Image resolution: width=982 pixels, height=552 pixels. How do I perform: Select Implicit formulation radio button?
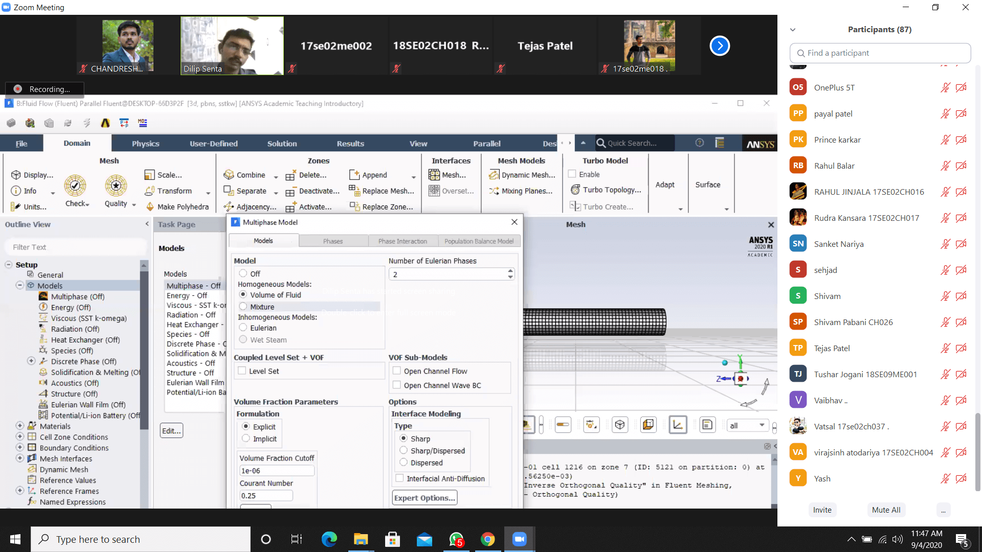246,439
